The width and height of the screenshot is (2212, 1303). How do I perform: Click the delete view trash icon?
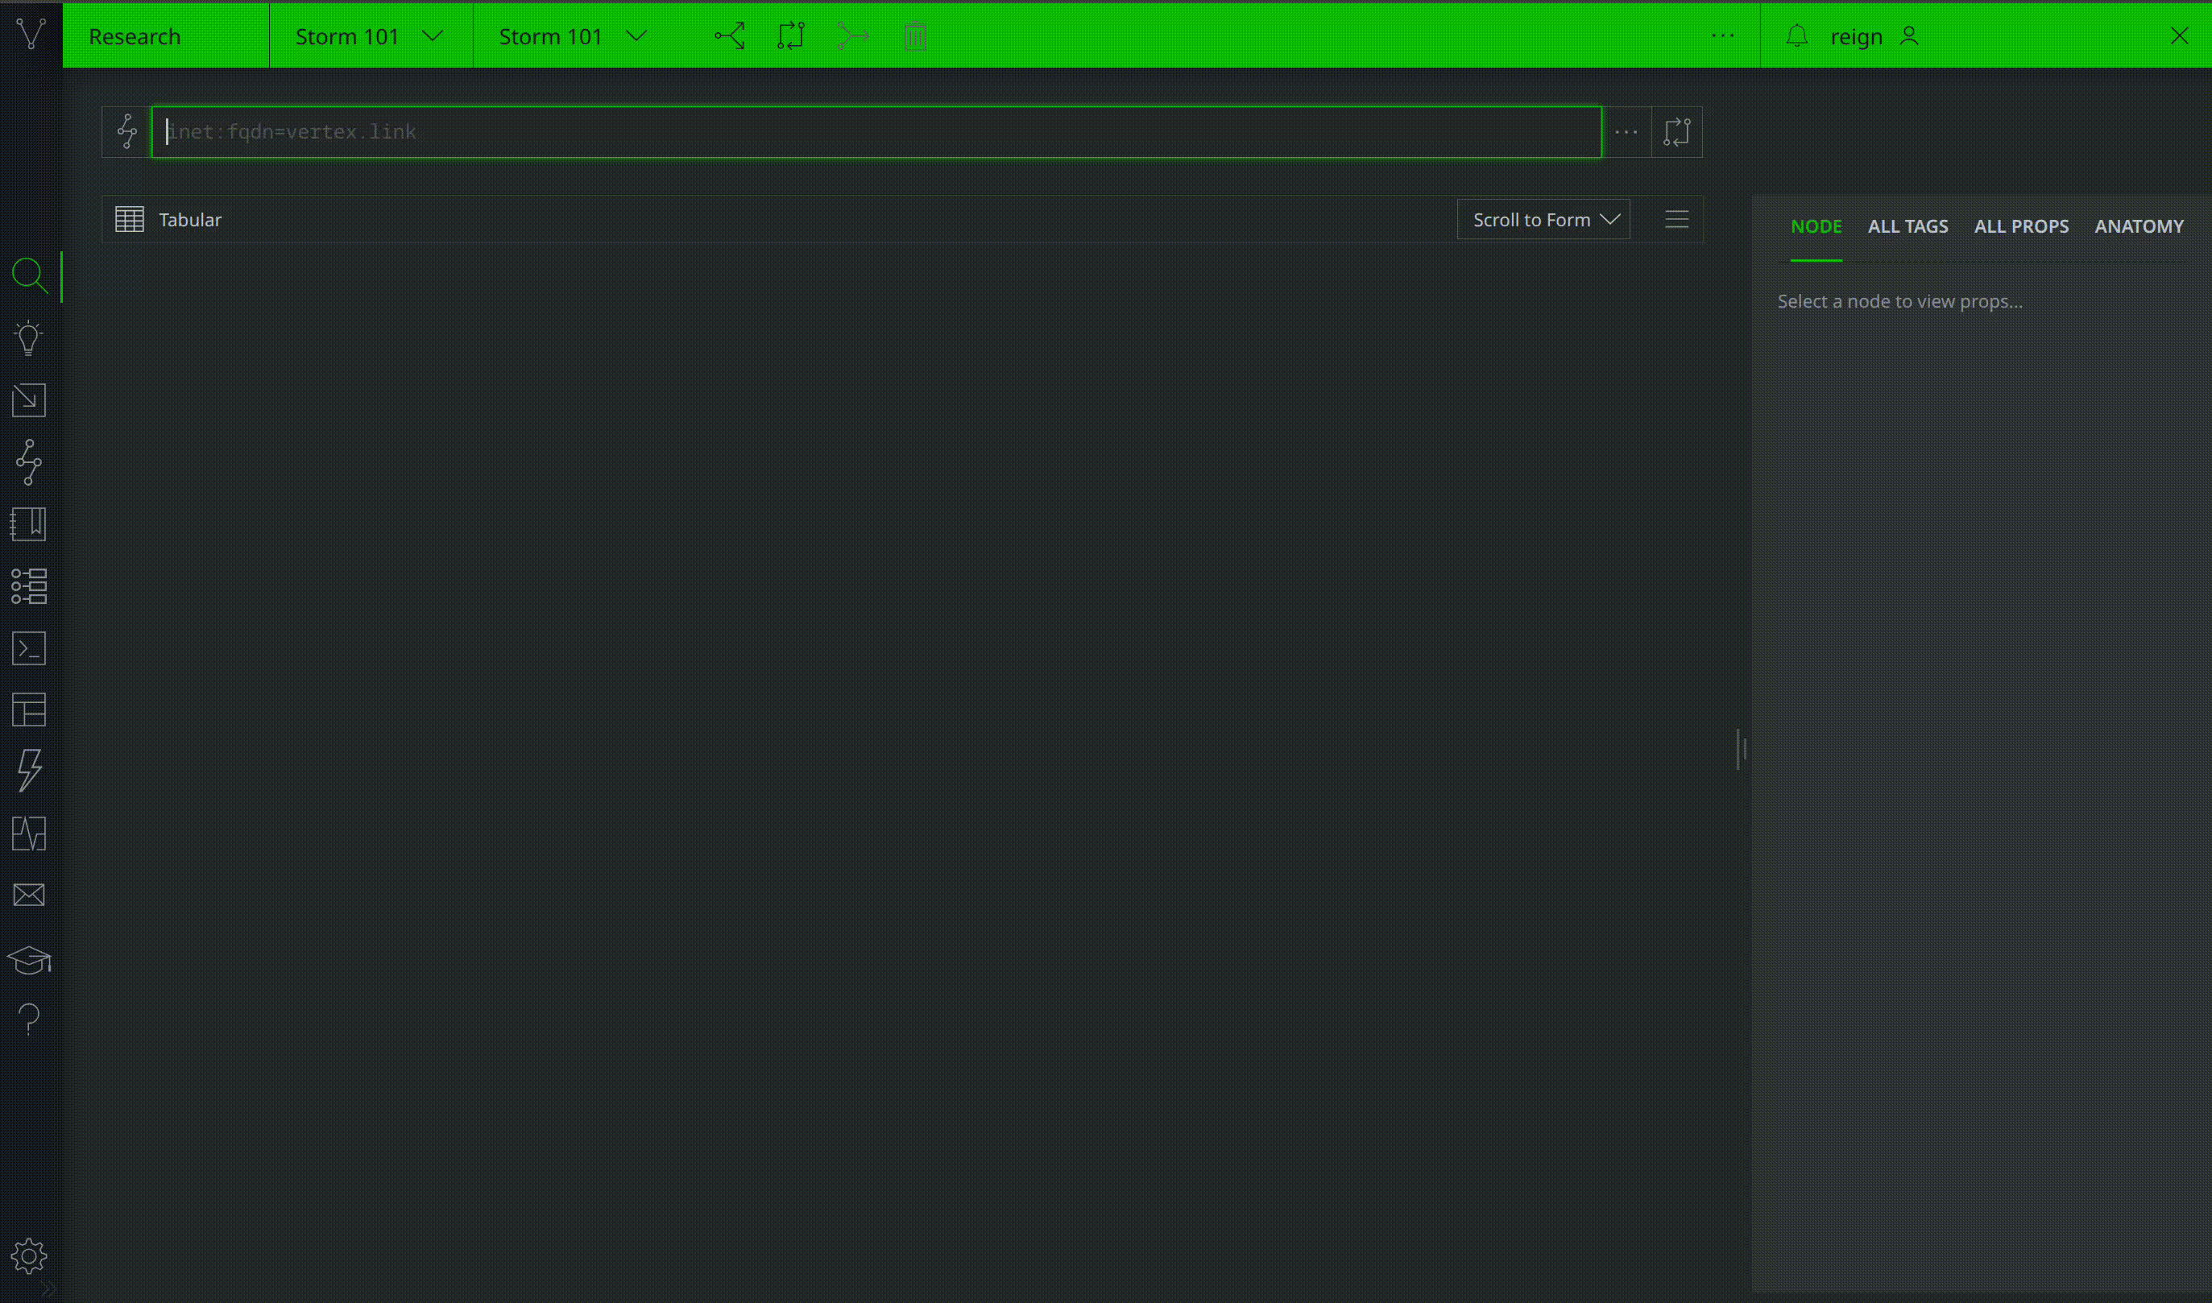(915, 36)
